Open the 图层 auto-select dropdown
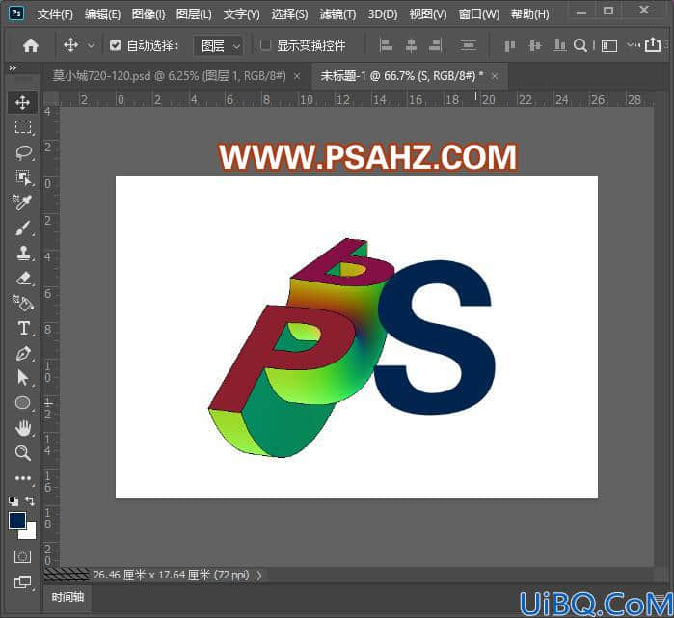 (219, 45)
